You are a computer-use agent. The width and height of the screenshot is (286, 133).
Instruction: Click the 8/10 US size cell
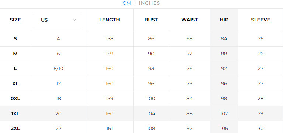pos(58,69)
